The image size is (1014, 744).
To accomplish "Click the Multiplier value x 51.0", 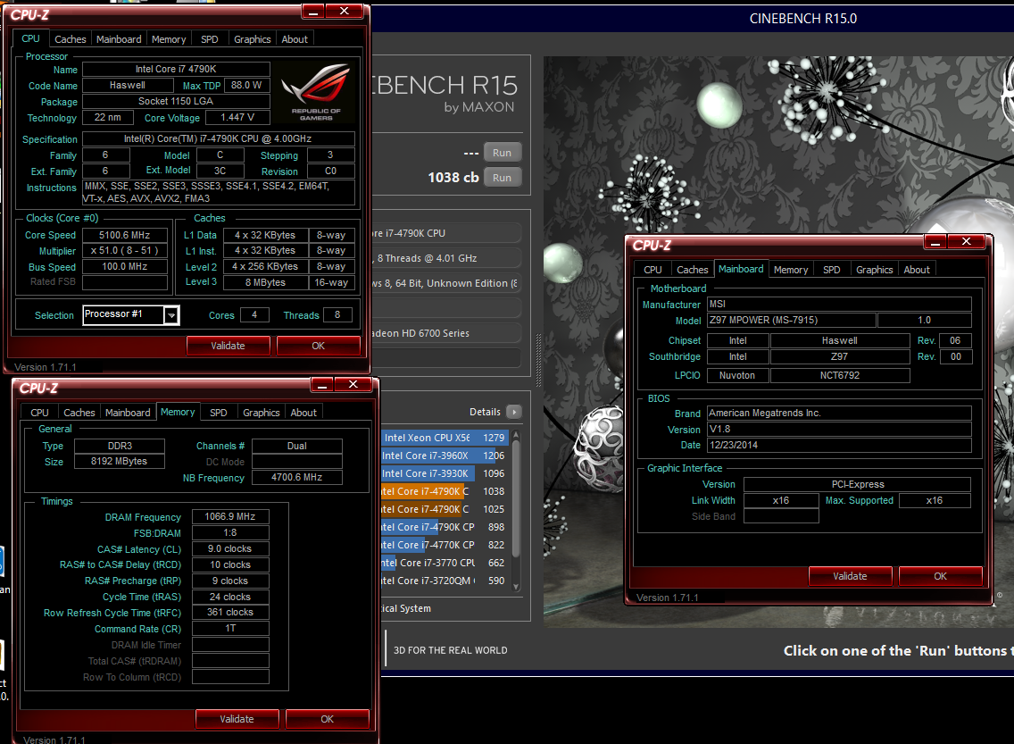I will 125,250.
